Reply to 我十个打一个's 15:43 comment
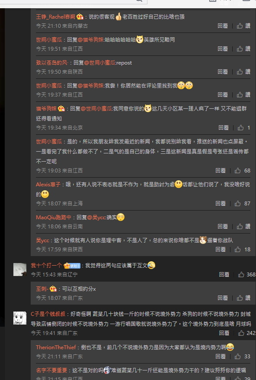 (224, 274)
